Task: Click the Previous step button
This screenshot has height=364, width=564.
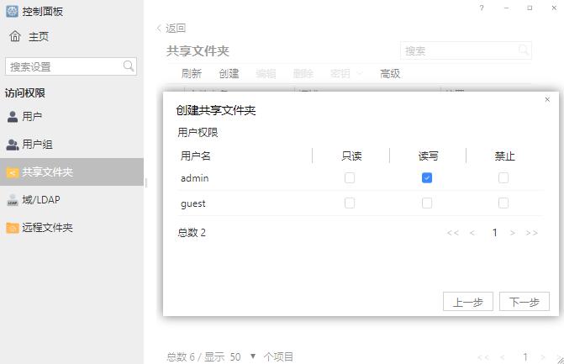Action: coord(468,302)
